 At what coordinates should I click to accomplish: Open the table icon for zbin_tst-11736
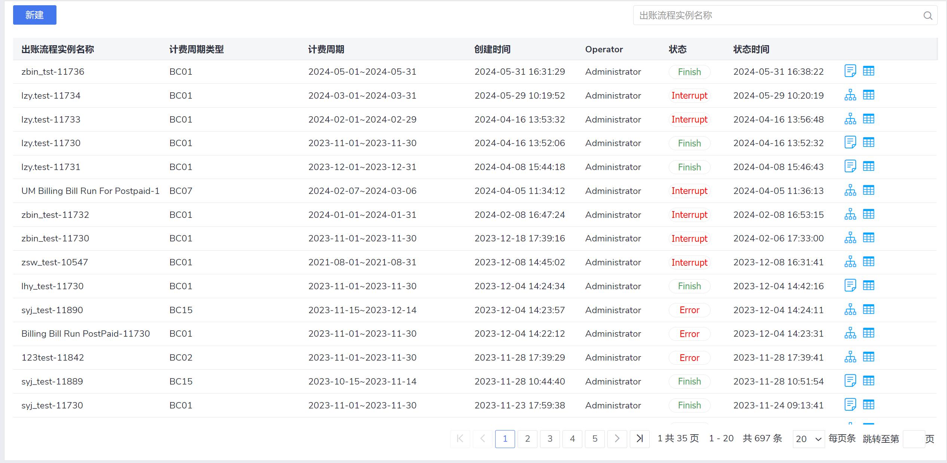pos(868,71)
